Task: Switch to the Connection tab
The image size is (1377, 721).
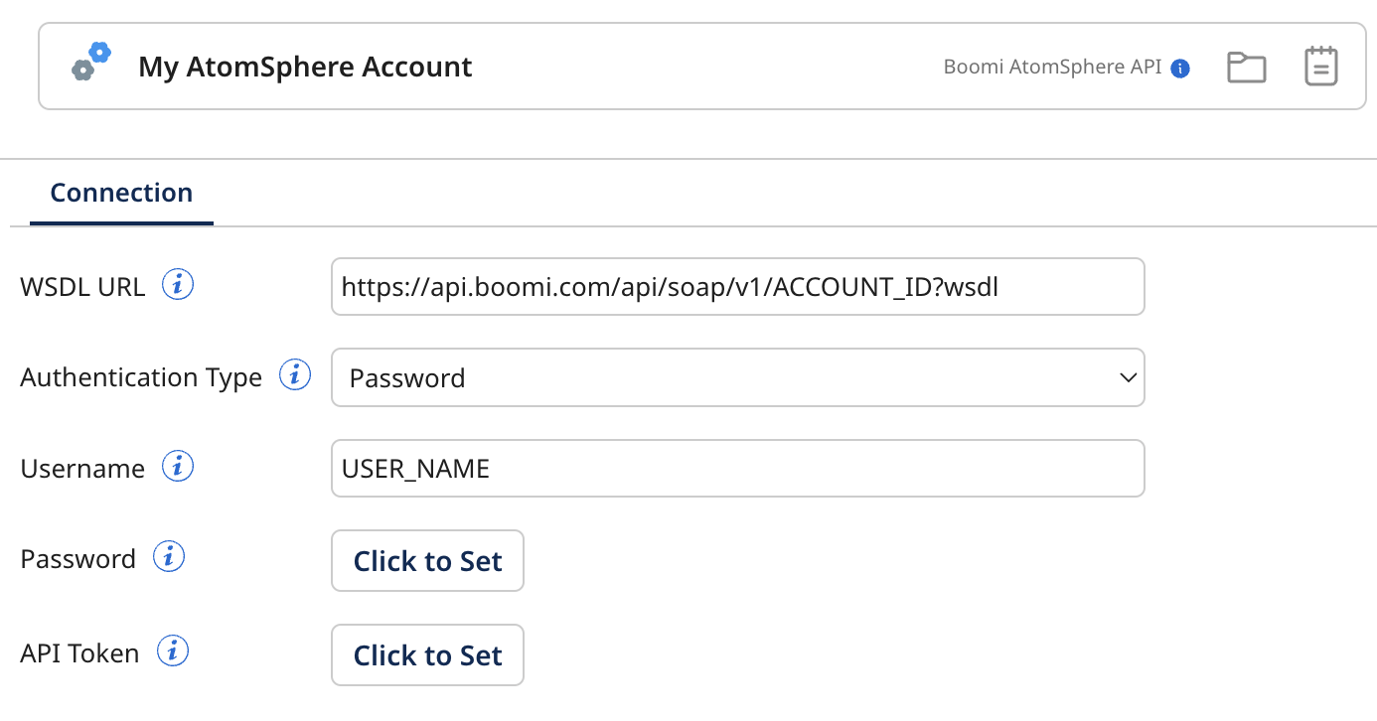Action: [x=120, y=192]
